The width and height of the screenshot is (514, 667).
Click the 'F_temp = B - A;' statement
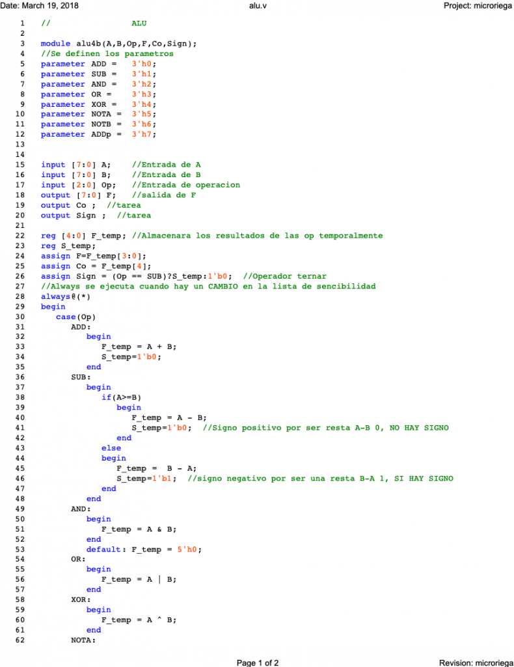coord(156,469)
